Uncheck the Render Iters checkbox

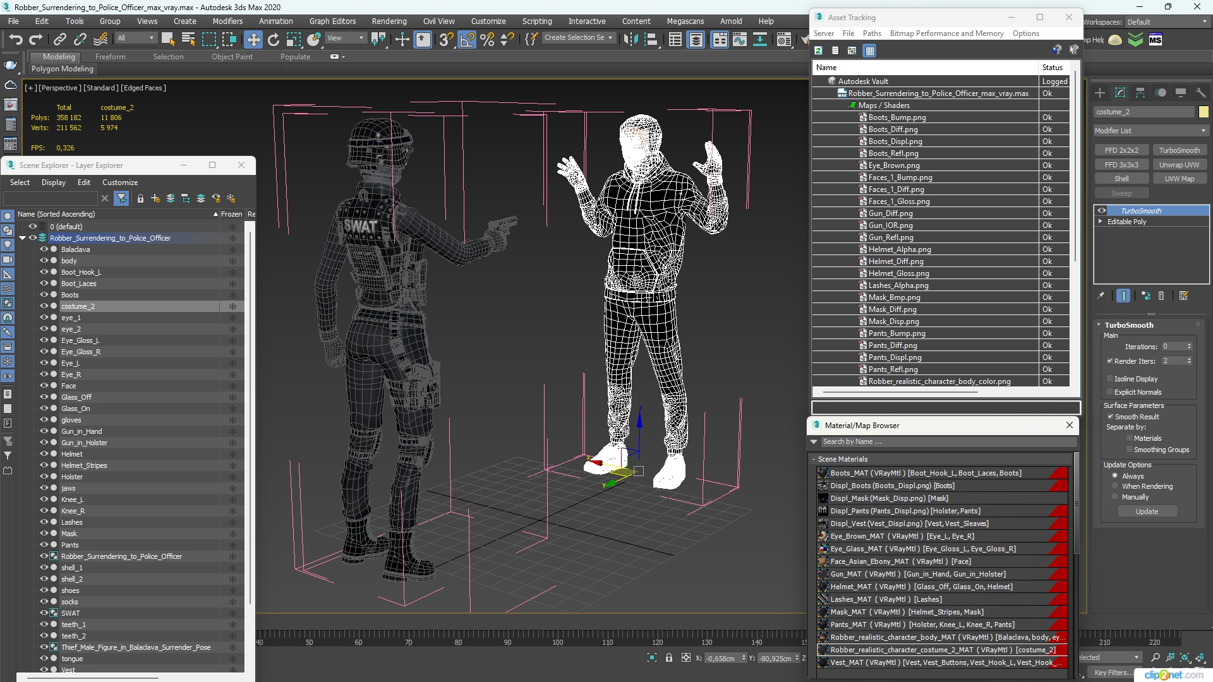[1110, 361]
